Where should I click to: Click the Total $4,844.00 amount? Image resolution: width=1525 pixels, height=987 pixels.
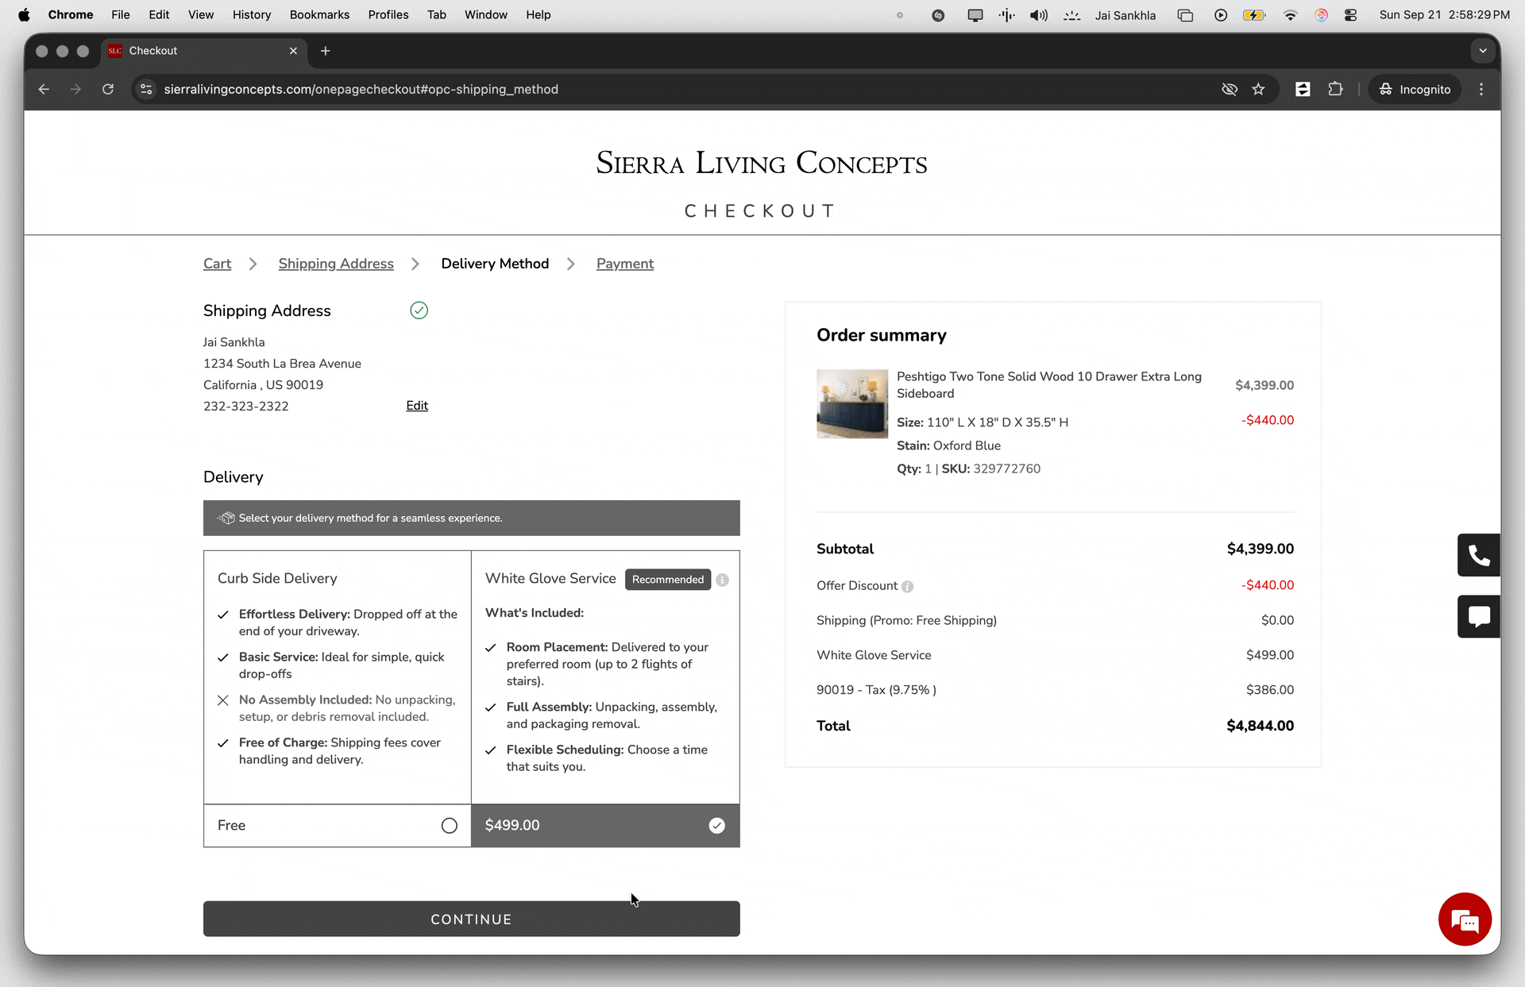click(1260, 726)
